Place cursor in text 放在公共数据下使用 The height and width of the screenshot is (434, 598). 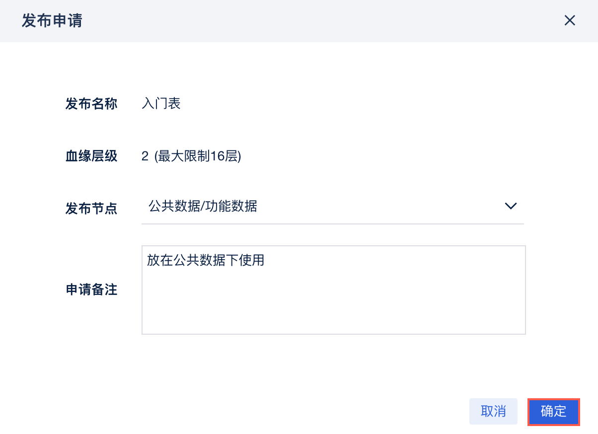[x=205, y=260]
